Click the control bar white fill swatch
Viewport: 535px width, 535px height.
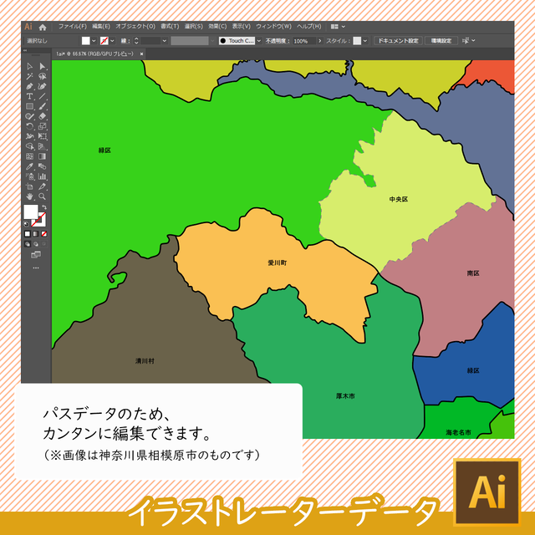(x=86, y=41)
